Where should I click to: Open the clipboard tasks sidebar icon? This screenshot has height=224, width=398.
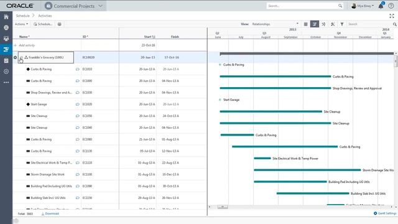click(x=6, y=60)
